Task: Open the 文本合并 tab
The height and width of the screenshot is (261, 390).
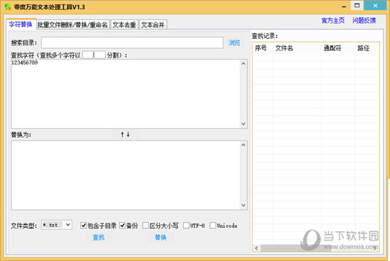Action: 152,25
